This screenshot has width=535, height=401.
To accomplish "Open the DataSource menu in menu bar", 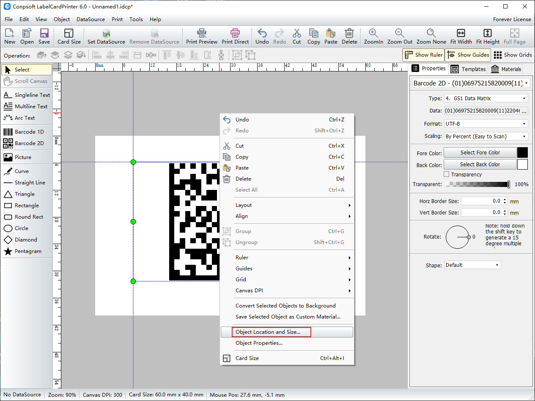I will [x=91, y=19].
